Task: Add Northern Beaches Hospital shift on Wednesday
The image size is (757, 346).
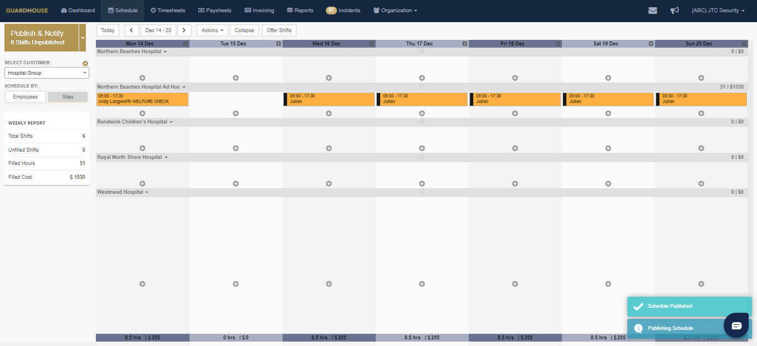Action: 329,78
